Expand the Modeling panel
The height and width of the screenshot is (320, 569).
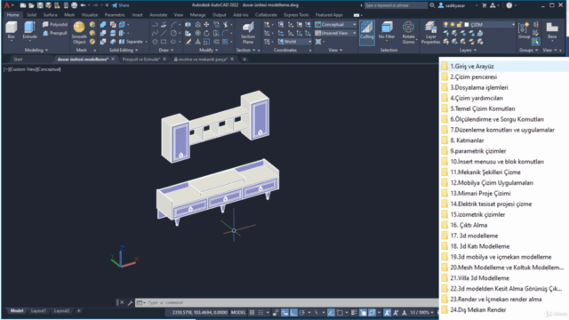click(36, 50)
